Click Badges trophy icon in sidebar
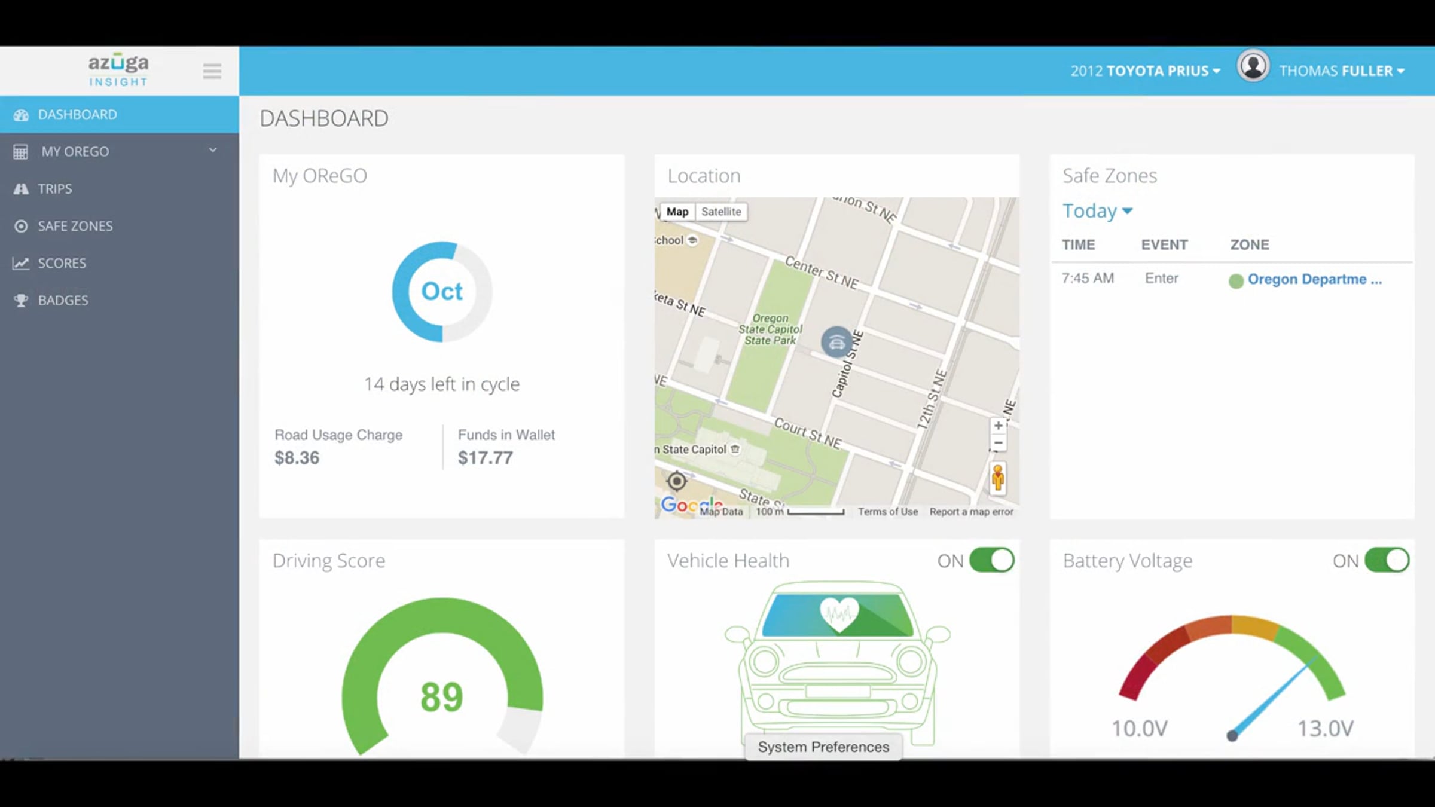Screen dimensions: 1435x807 21,301
